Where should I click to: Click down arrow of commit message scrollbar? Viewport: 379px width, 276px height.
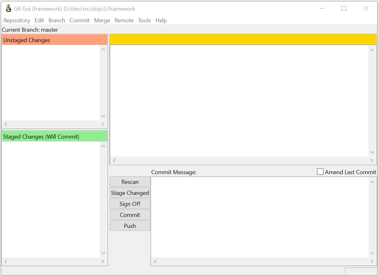[373, 253]
